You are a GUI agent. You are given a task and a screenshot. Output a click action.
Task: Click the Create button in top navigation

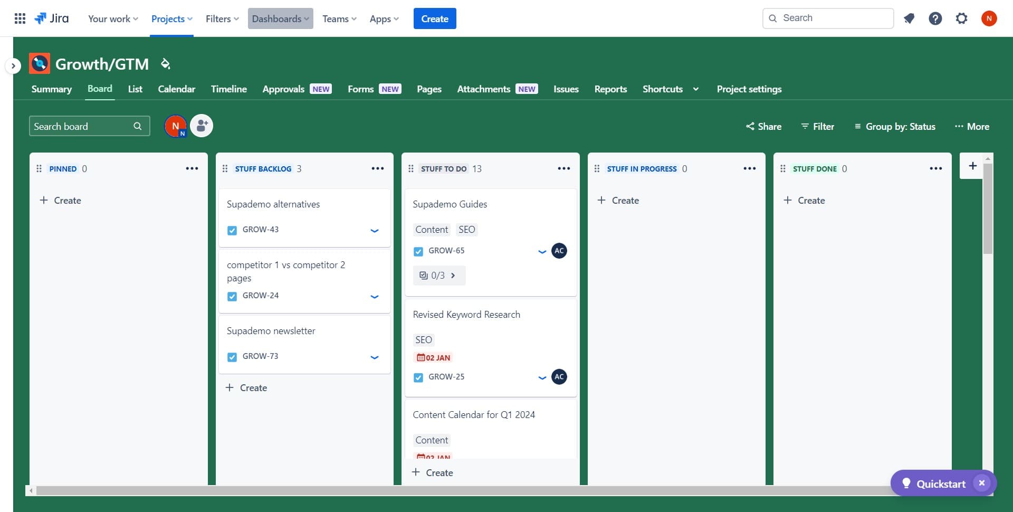[434, 18]
